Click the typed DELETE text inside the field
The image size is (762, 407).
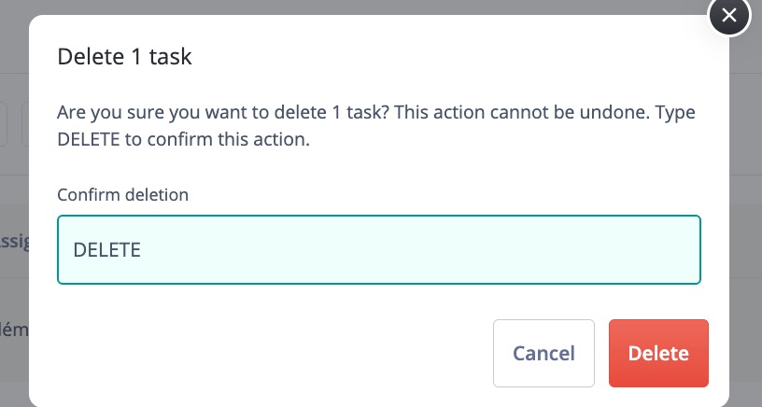pos(106,249)
